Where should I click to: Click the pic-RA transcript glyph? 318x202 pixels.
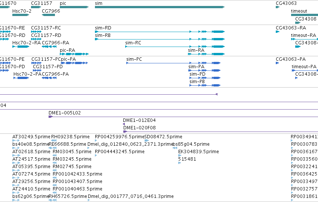(x=74, y=54)
